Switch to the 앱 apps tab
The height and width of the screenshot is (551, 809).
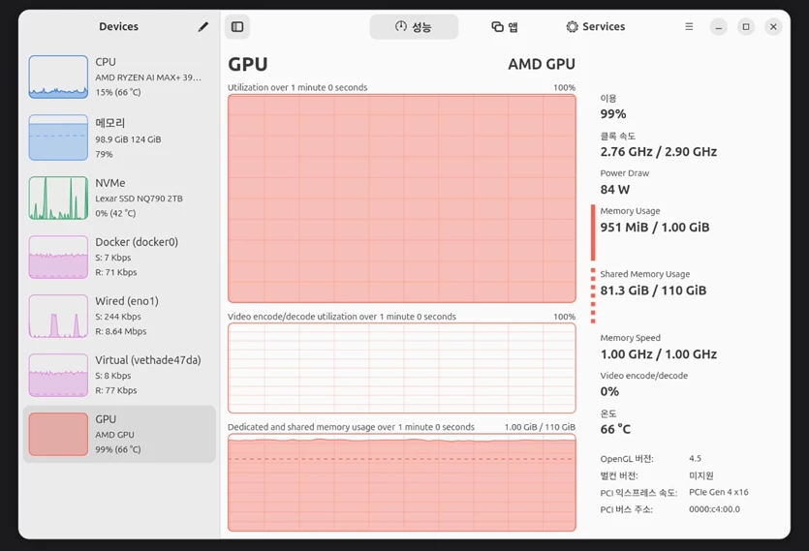click(x=505, y=27)
